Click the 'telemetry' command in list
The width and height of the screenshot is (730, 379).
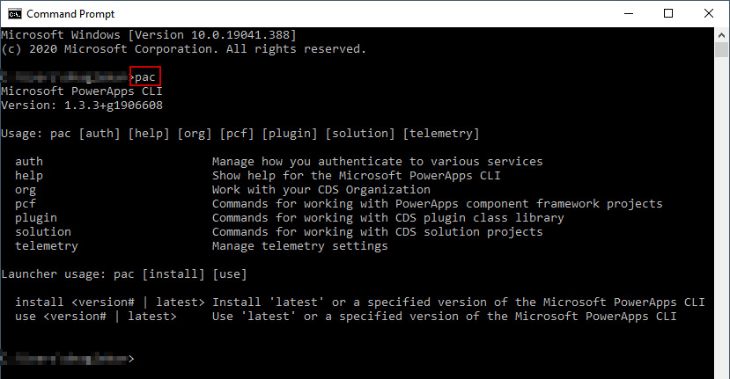(47, 246)
